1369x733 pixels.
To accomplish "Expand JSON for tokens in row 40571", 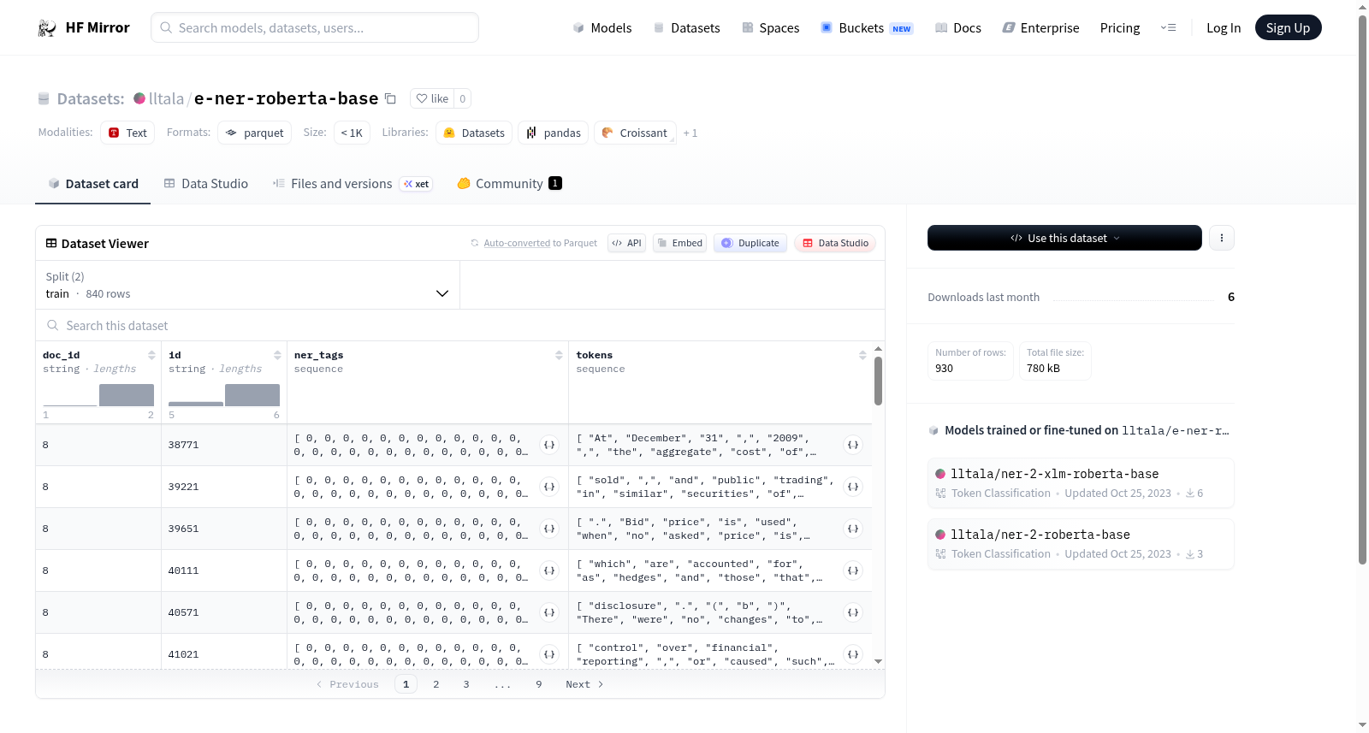I will [853, 612].
